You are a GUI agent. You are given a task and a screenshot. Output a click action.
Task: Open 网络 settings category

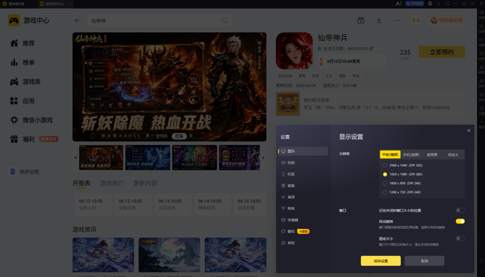click(303, 209)
